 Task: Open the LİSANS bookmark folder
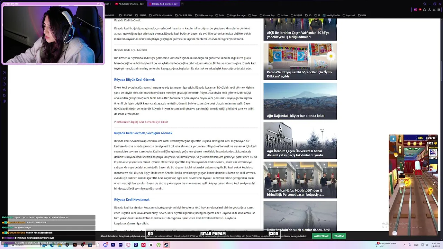point(141,15)
